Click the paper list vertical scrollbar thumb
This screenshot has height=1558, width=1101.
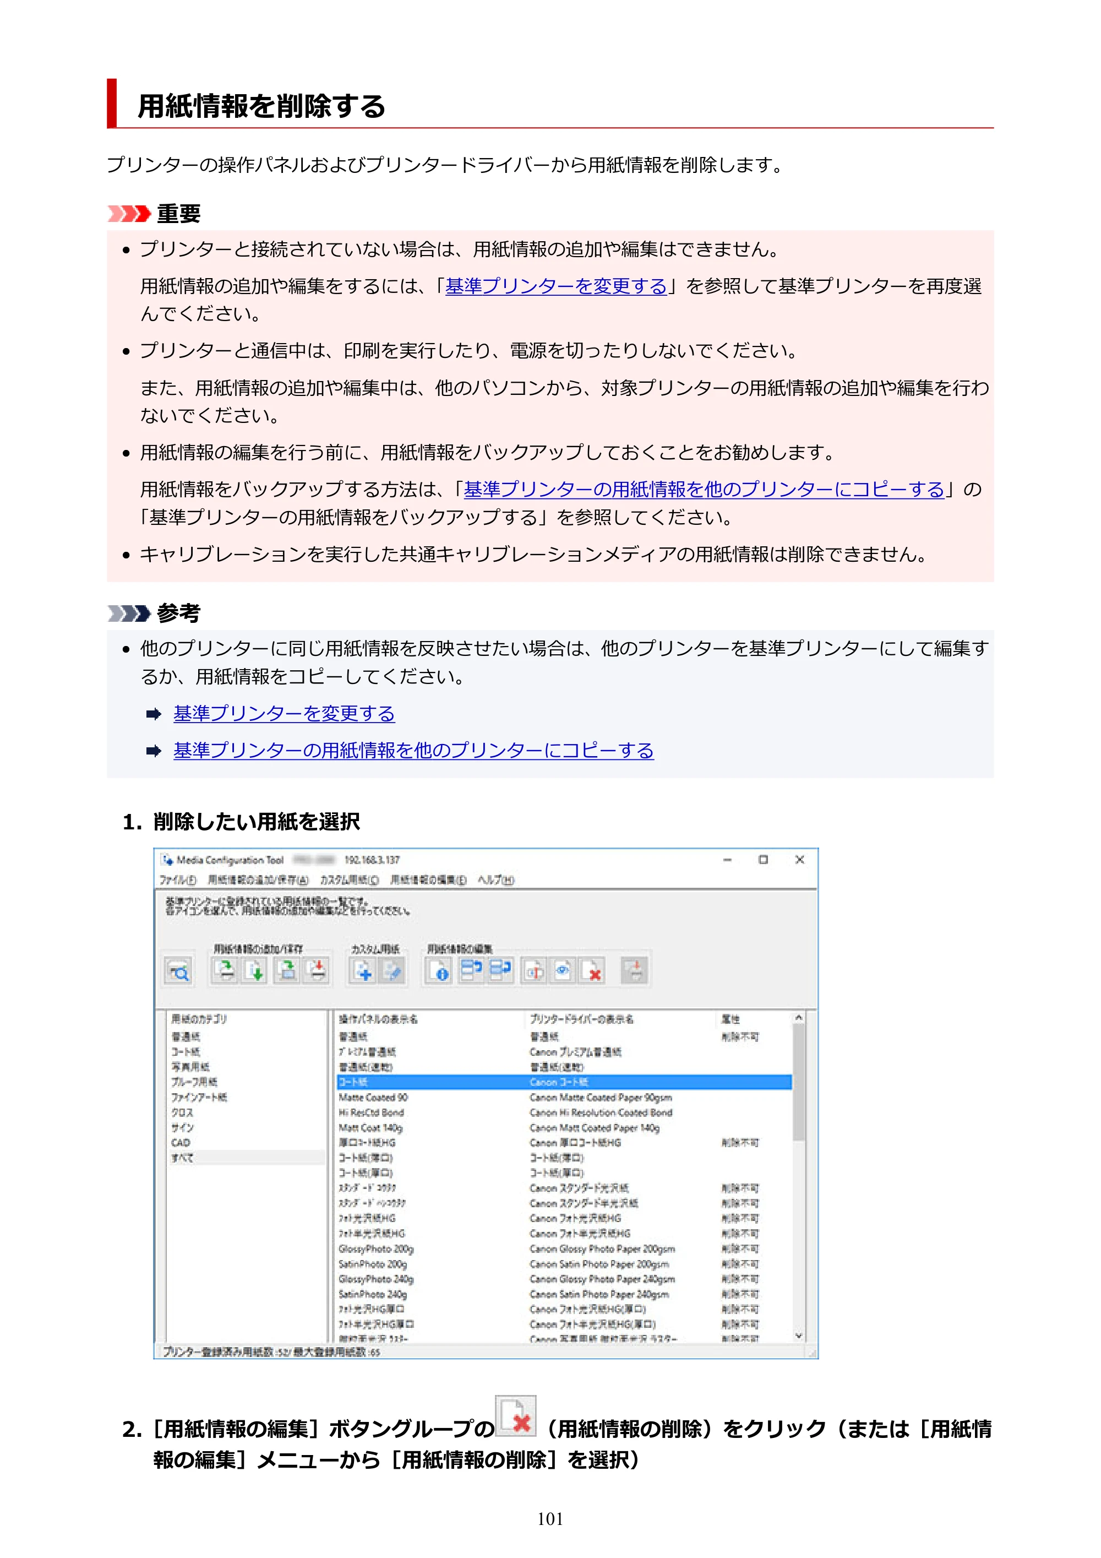click(x=798, y=1082)
